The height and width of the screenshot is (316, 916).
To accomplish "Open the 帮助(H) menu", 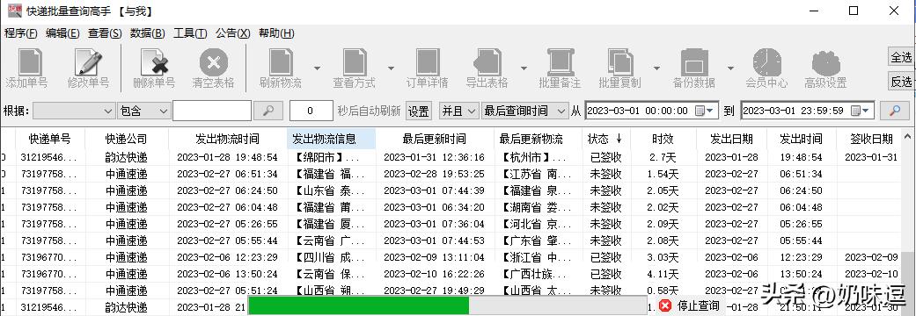I will 276,33.
